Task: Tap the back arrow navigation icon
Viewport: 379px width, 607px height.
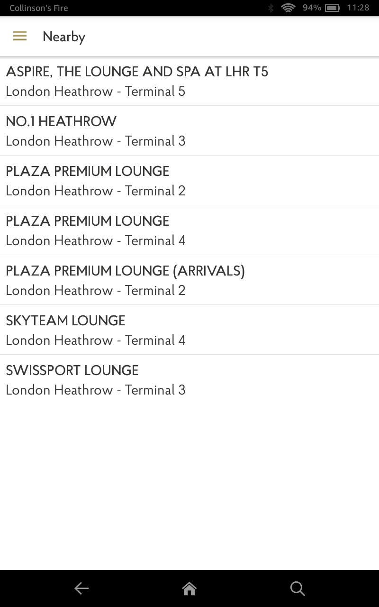Action: point(81,589)
